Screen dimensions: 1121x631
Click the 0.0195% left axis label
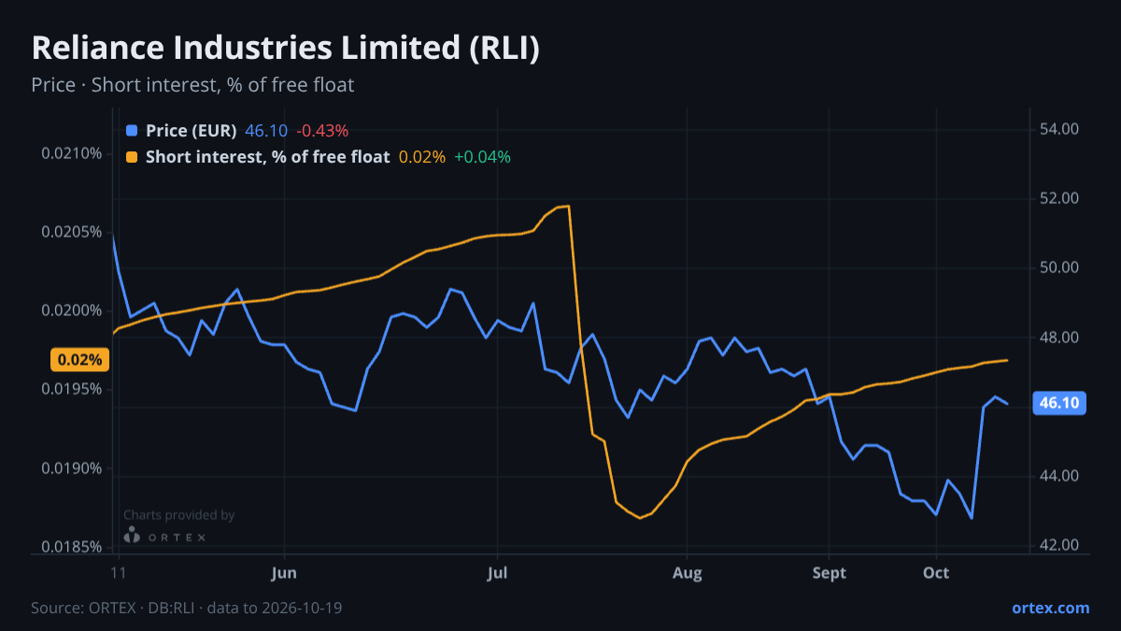coord(72,389)
